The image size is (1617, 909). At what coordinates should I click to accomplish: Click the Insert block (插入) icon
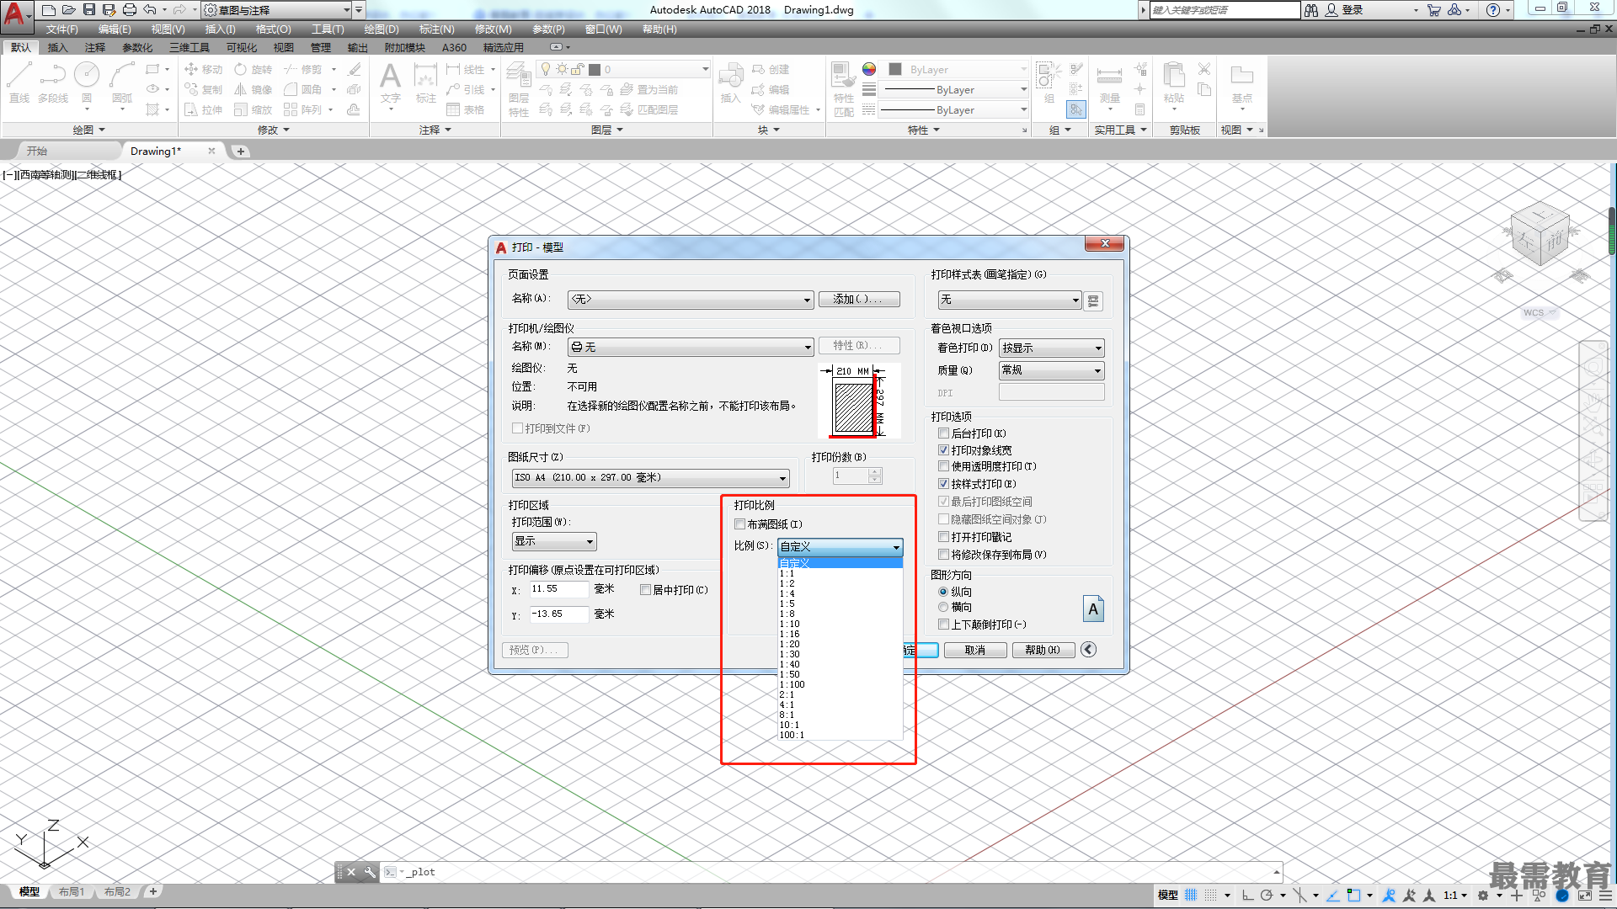click(730, 82)
